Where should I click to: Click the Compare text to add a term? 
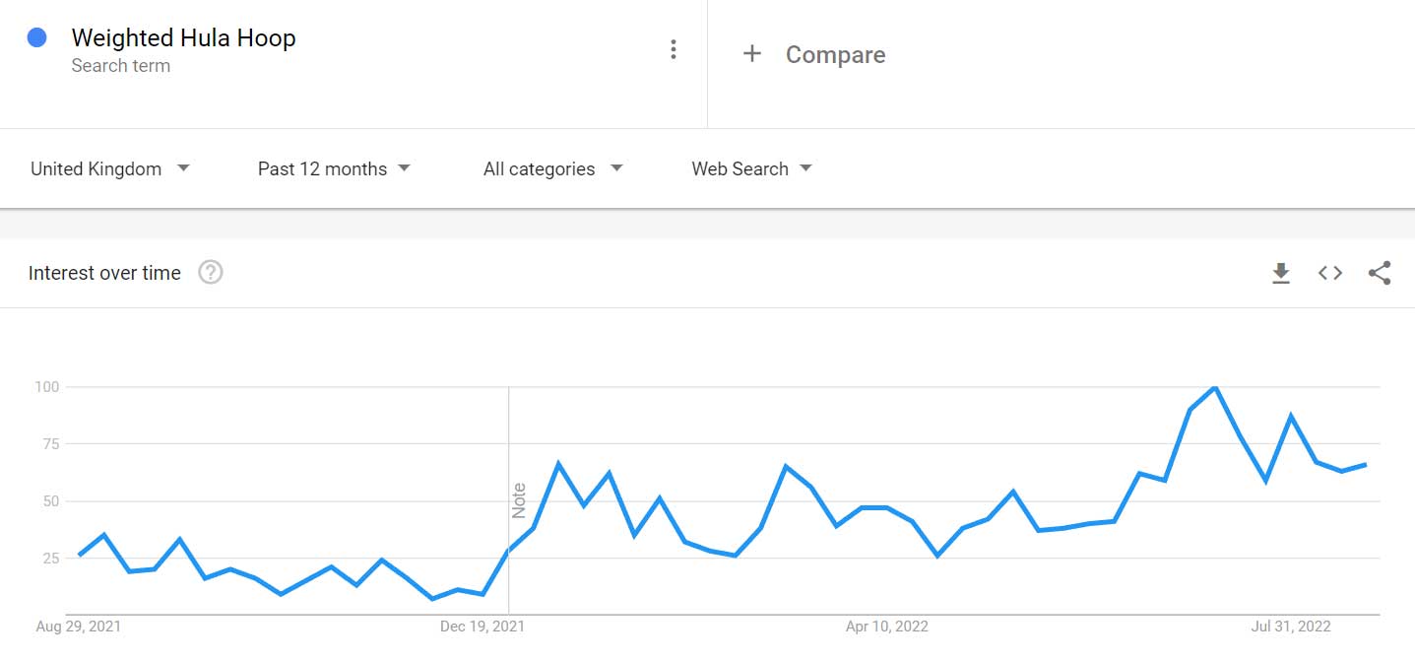[835, 55]
